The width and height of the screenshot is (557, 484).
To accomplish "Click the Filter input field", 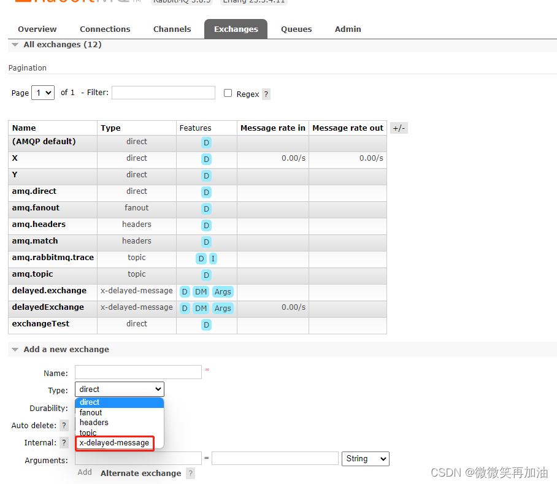I will coord(163,93).
